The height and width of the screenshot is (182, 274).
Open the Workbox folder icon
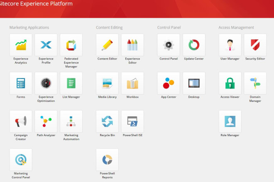click(x=132, y=83)
